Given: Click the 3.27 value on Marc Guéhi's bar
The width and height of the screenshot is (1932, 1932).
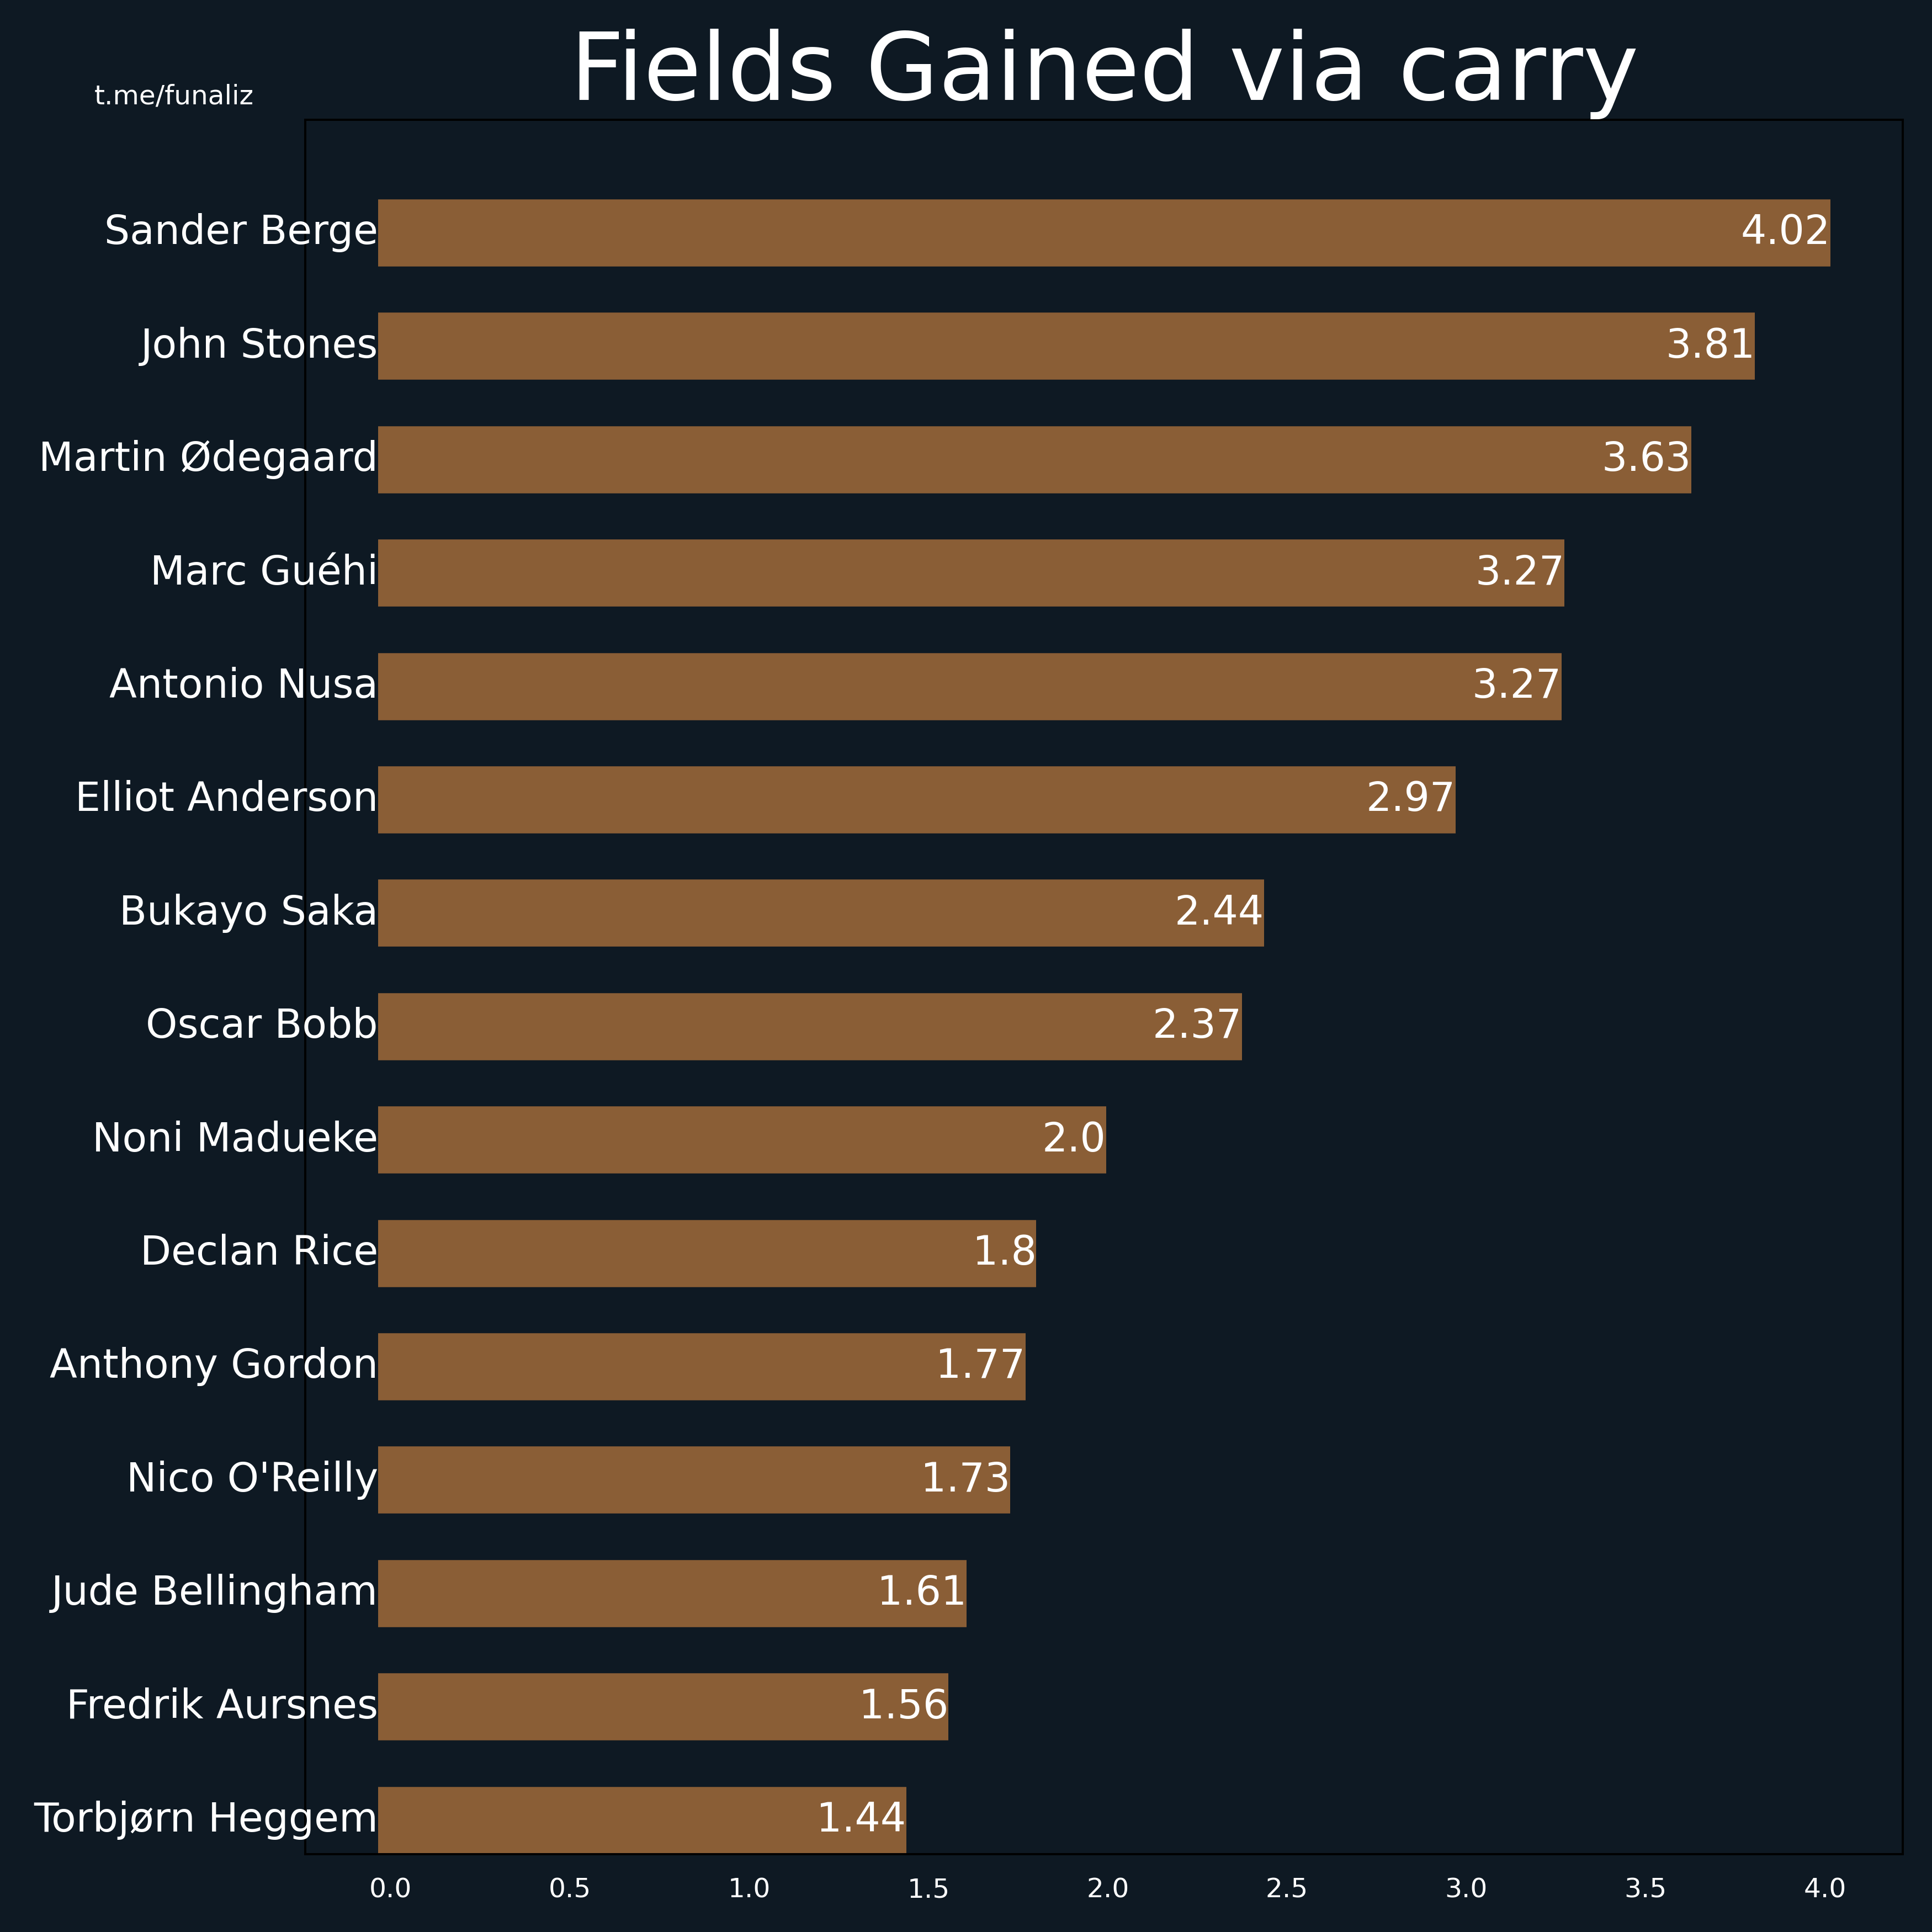Looking at the screenshot, I should pyautogui.click(x=1519, y=572).
